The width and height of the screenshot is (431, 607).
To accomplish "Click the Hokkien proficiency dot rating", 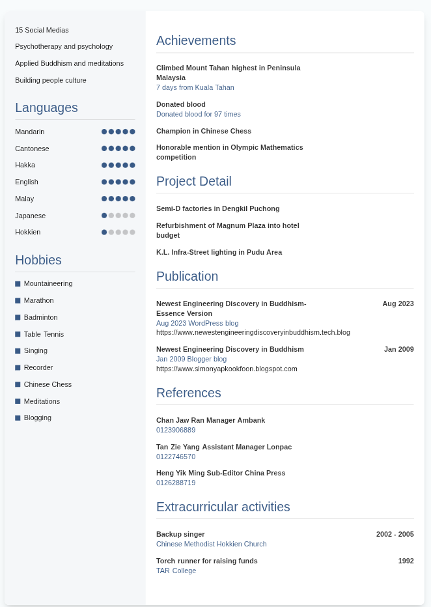I will (118, 233).
